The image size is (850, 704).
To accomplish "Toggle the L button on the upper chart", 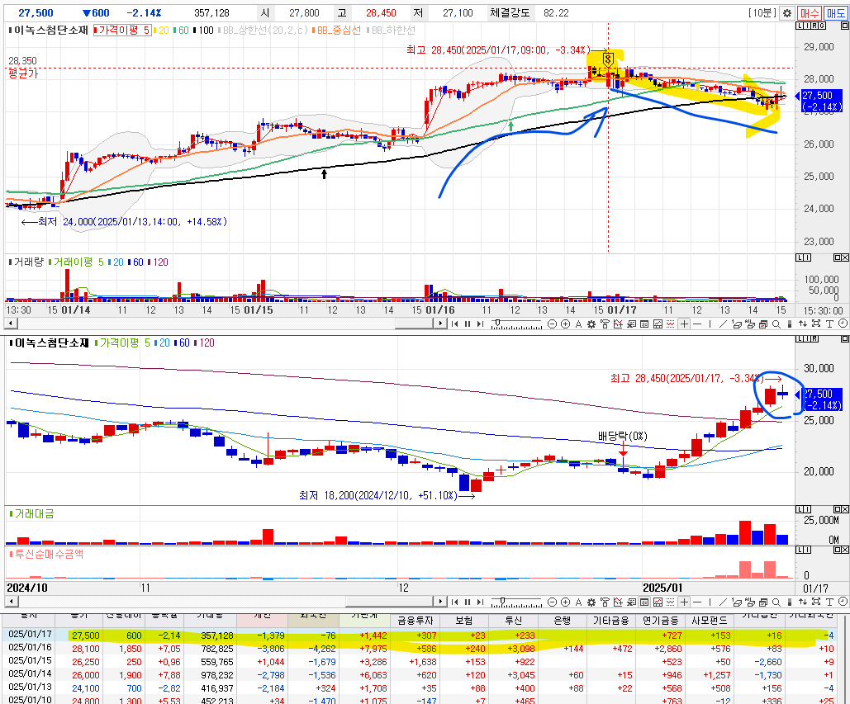I will 800,26.
